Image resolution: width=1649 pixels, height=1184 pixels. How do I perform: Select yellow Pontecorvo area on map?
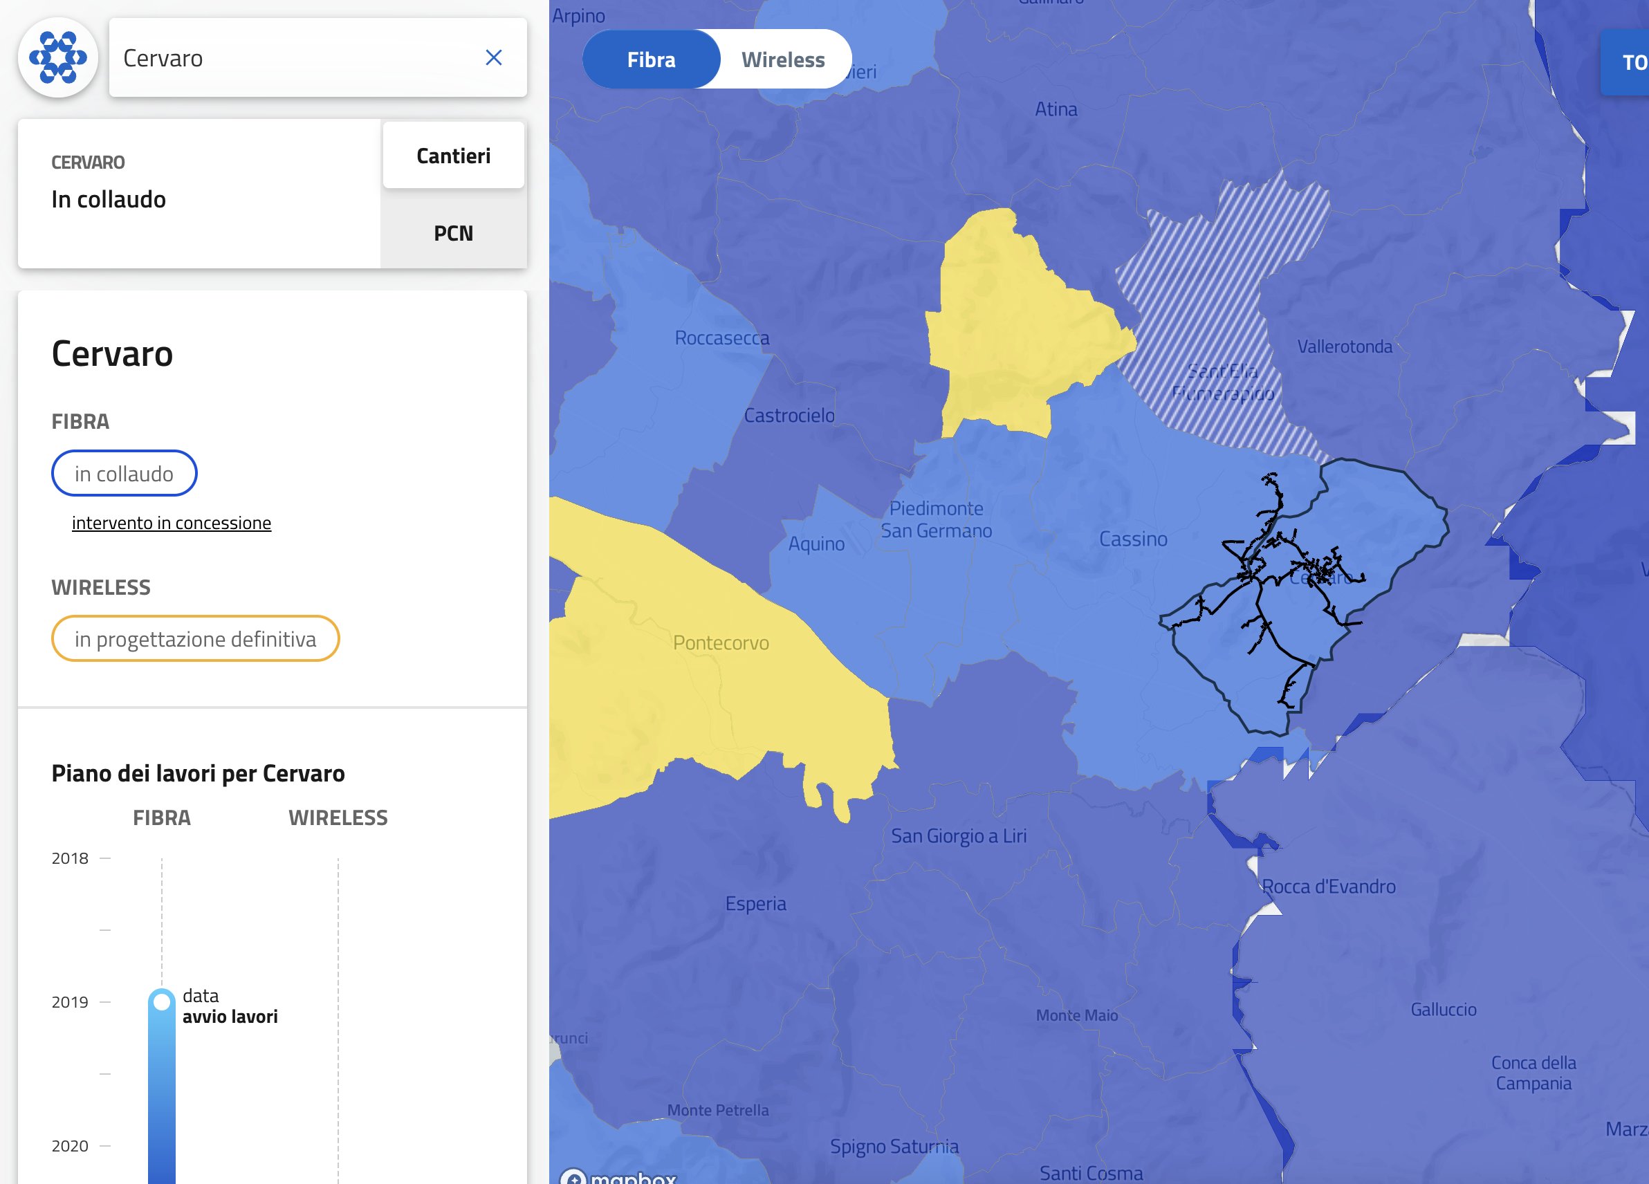pyautogui.click(x=720, y=642)
